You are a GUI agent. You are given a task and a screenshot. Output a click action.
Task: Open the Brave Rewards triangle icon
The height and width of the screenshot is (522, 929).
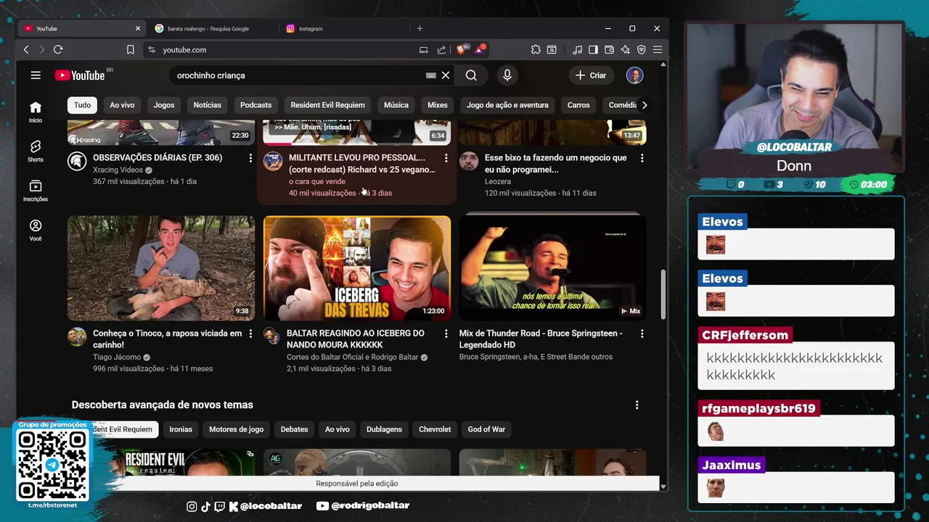(x=479, y=49)
